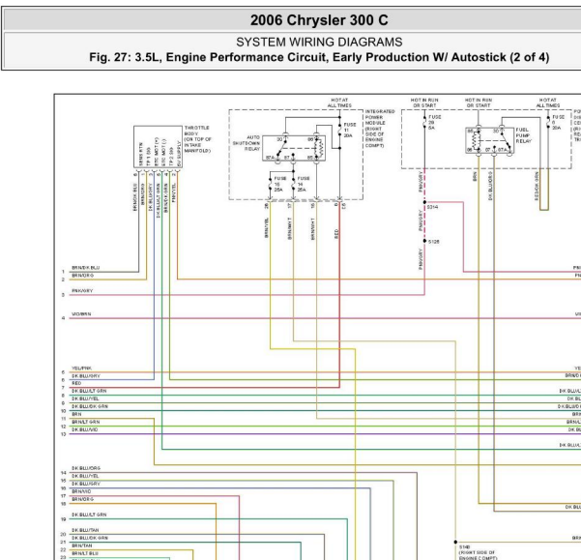Click "HOT IN RUN OR START" above Fuse 28
The width and height of the screenshot is (581, 560).
pyautogui.click(x=424, y=103)
